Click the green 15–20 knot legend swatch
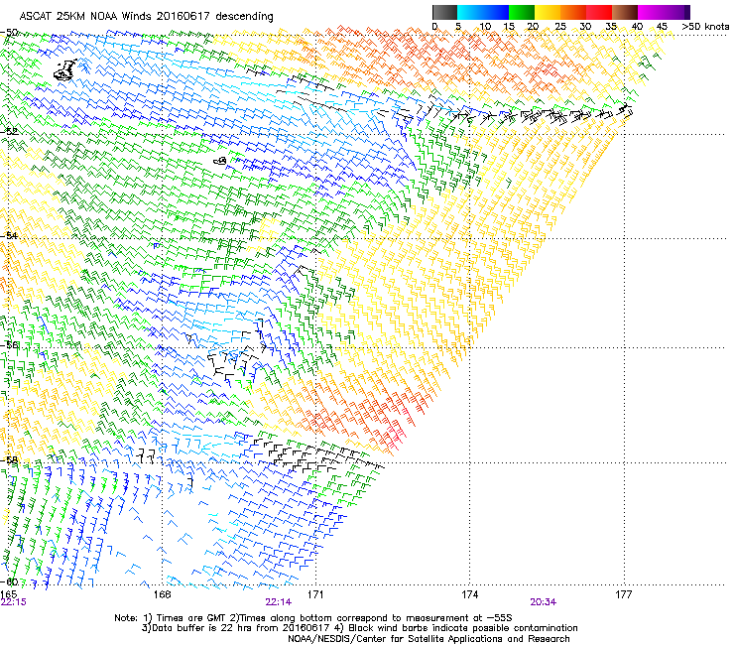 [x=522, y=12]
